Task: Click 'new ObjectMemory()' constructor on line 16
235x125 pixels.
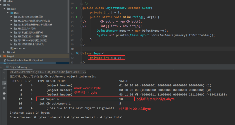Action: coord(151,31)
